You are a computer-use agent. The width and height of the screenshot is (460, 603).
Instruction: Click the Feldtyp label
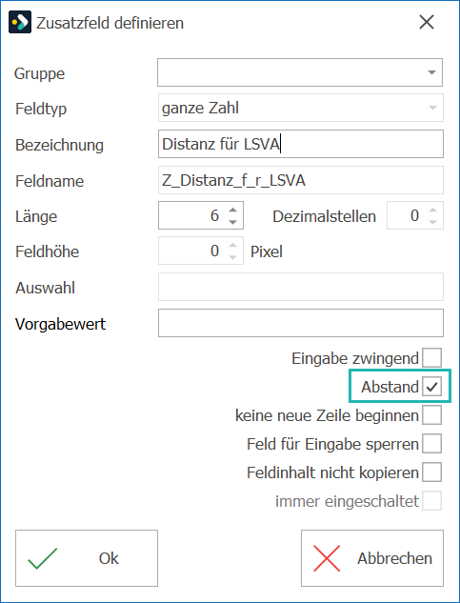[41, 109]
